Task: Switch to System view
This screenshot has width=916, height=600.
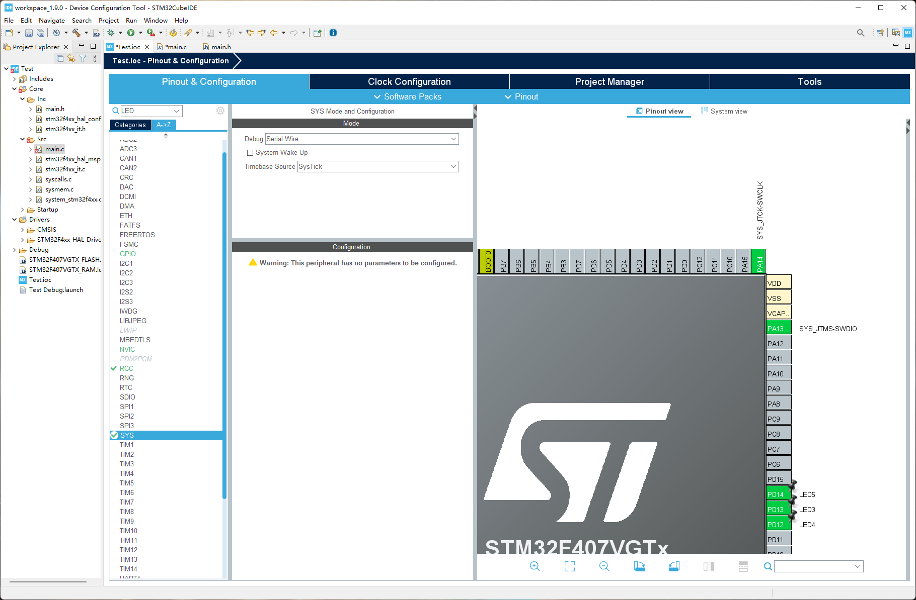Action: [724, 111]
